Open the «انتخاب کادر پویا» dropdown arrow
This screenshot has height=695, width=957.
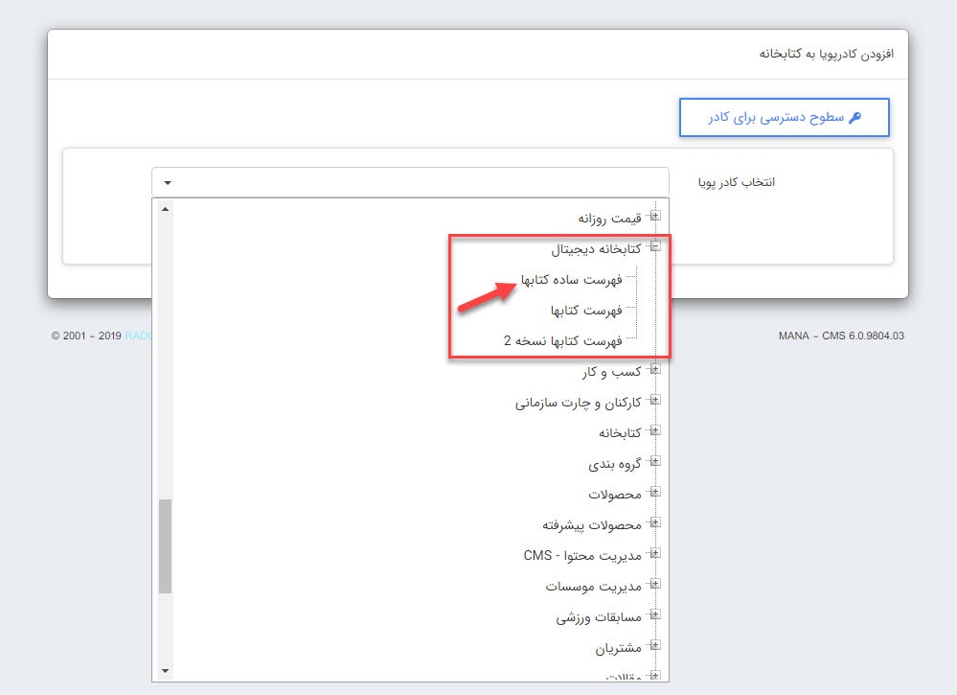point(169,182)
